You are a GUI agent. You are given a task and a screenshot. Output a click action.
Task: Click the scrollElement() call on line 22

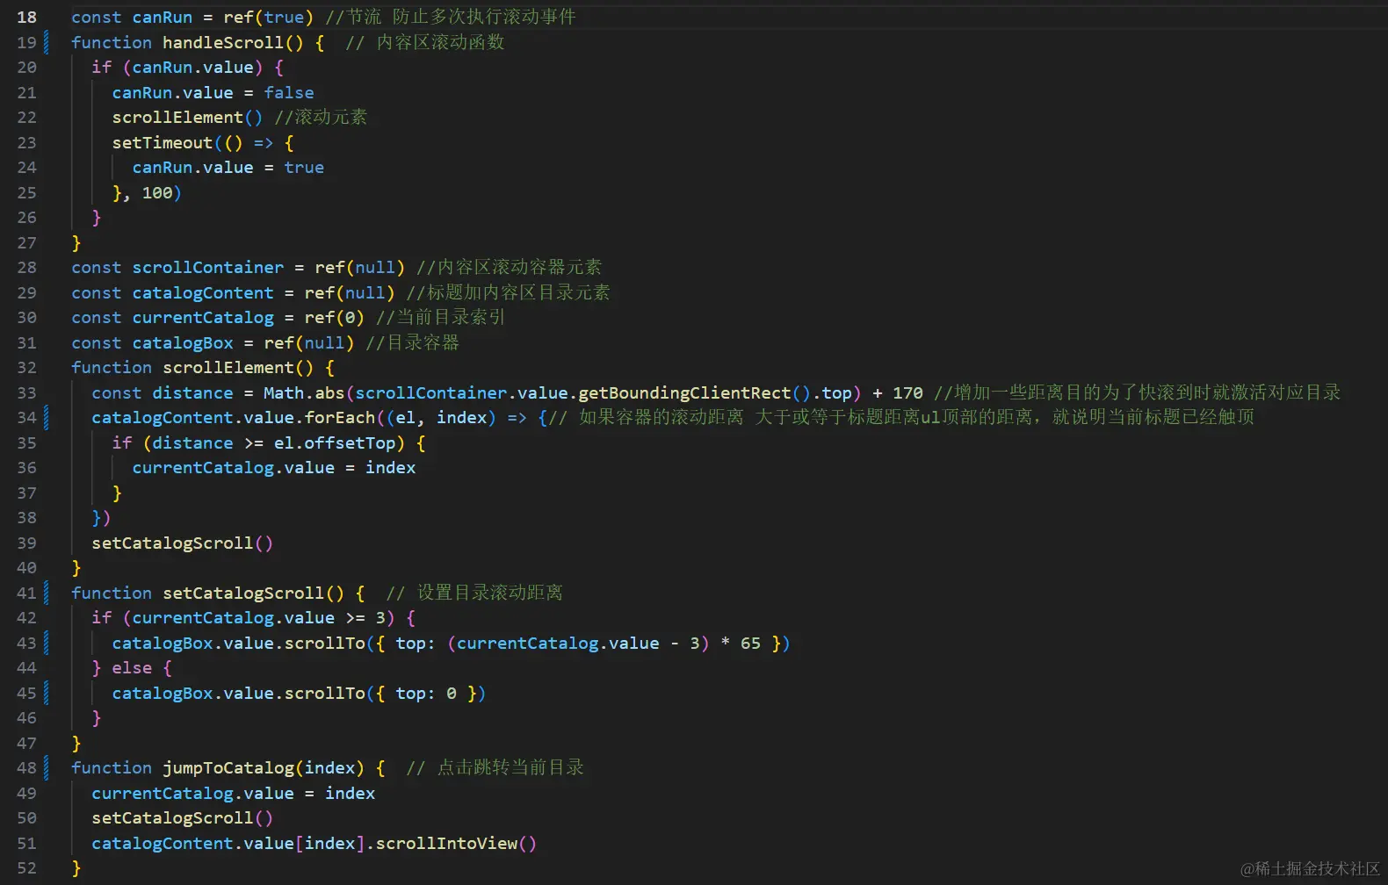(x=187, y=117)
